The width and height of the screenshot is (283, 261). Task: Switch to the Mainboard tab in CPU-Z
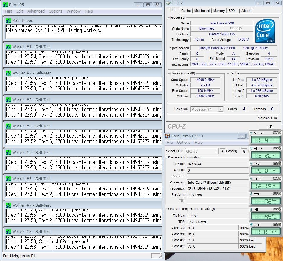[x=202, y=11]
